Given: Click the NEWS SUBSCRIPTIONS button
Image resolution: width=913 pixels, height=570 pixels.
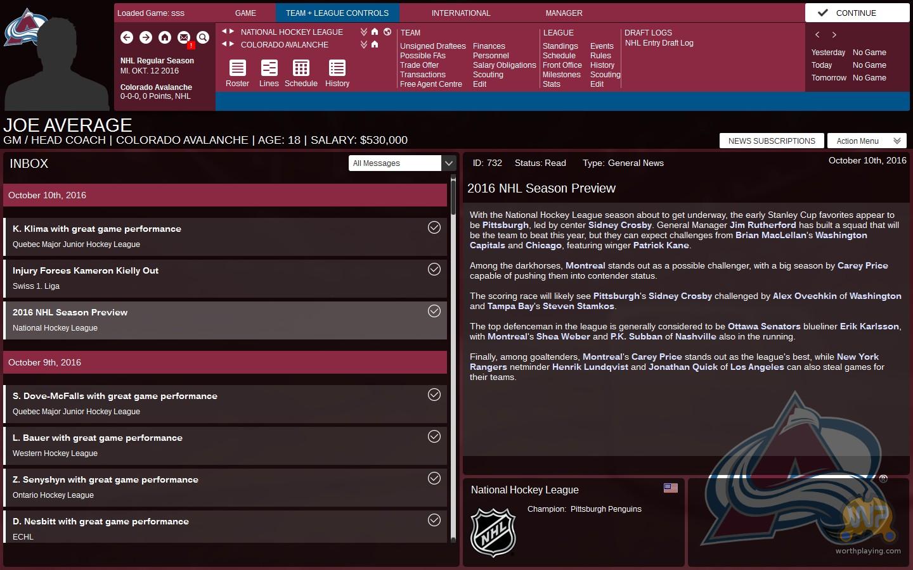Looking at the screenshot, I should [772, 141].
